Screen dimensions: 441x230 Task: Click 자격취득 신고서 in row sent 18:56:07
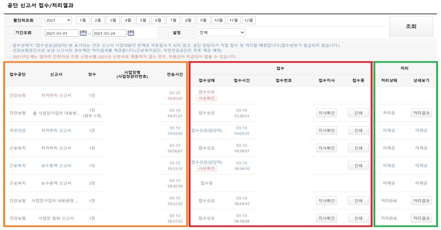[56, 148]
